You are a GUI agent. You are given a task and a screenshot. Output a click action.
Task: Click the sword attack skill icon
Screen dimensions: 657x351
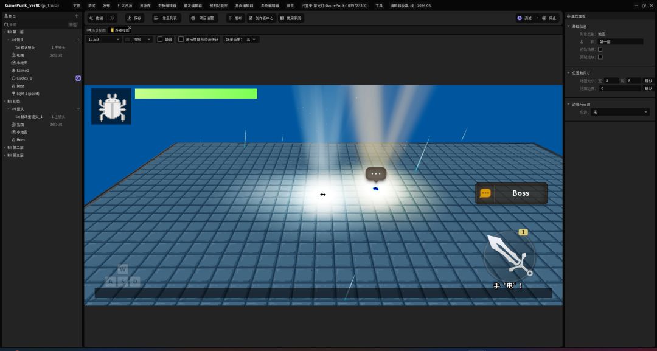coord(510,255)
